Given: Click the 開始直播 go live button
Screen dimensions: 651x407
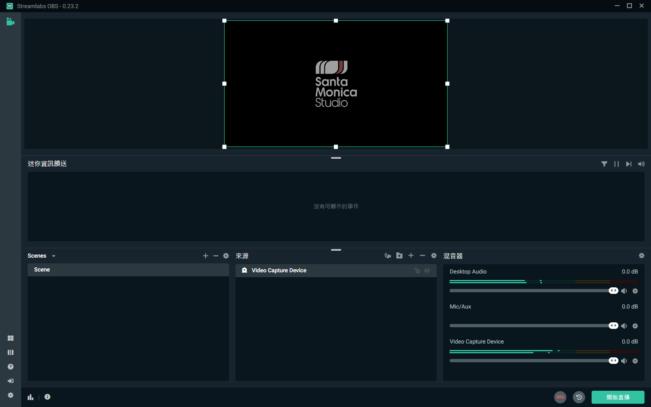Looking at the screenshot, I should click(x=618, y=397).
